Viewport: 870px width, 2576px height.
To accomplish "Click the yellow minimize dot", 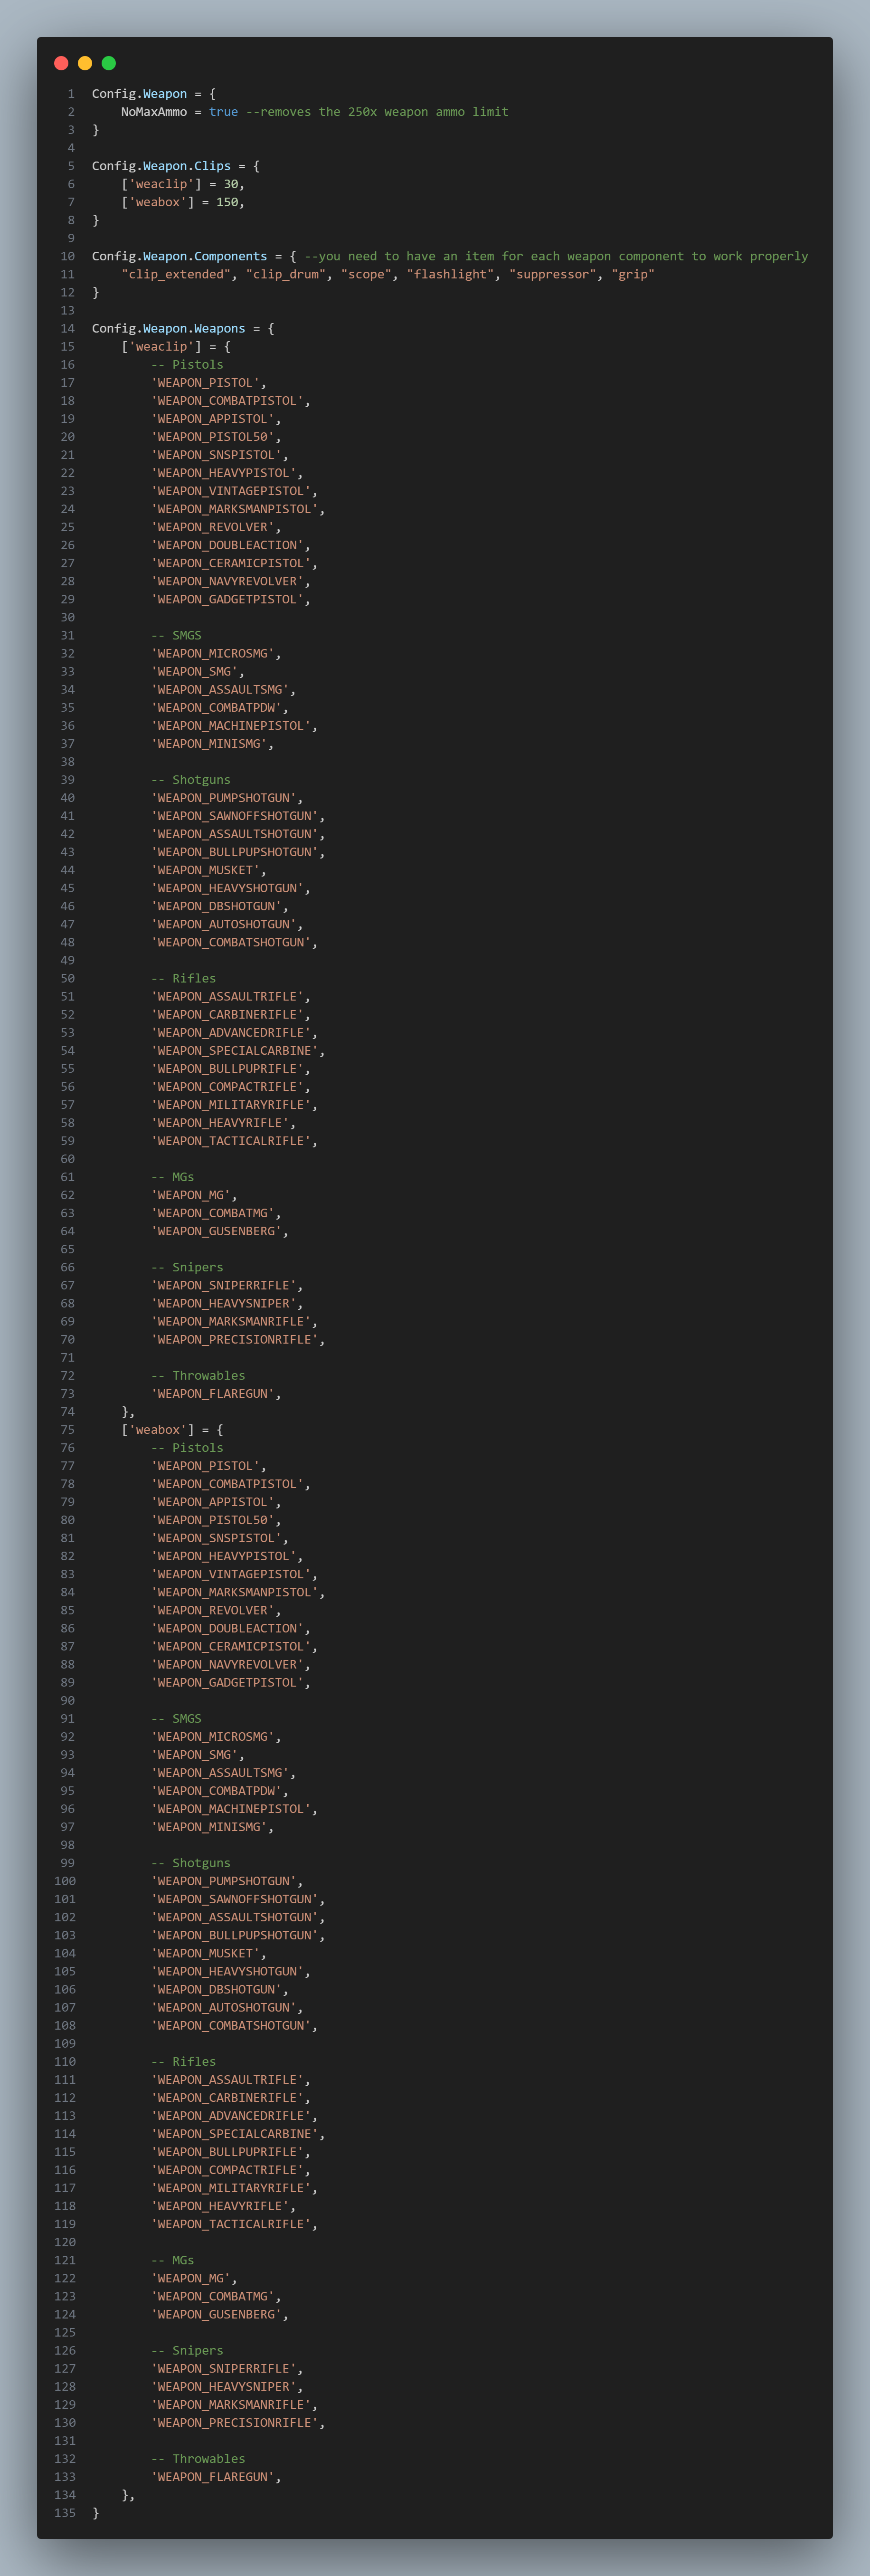I will click(x=85, y=63).
